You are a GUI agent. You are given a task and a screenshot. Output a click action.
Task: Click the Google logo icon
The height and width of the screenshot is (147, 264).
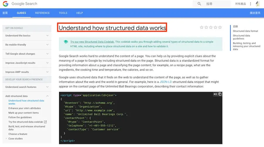pyautogui.click(x=5, y=4)
